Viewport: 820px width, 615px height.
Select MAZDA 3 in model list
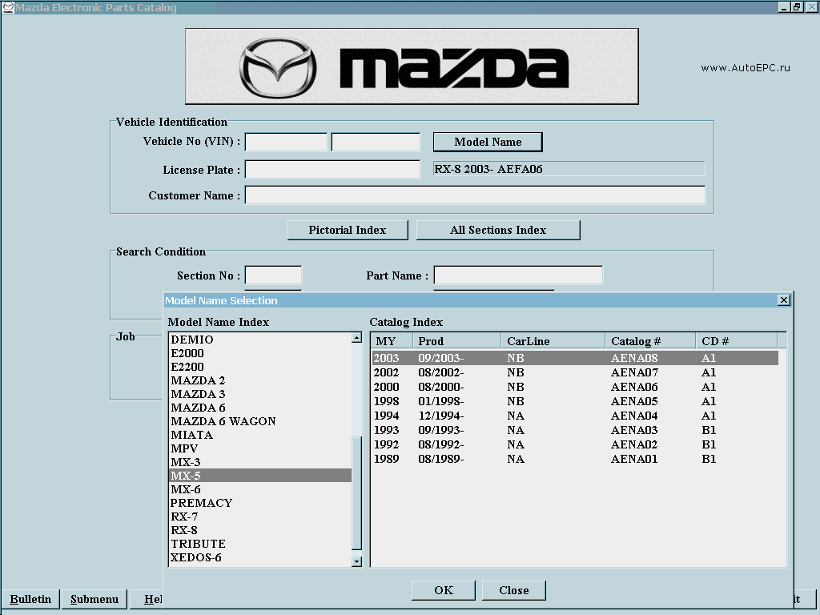click(x=260, y=394)
